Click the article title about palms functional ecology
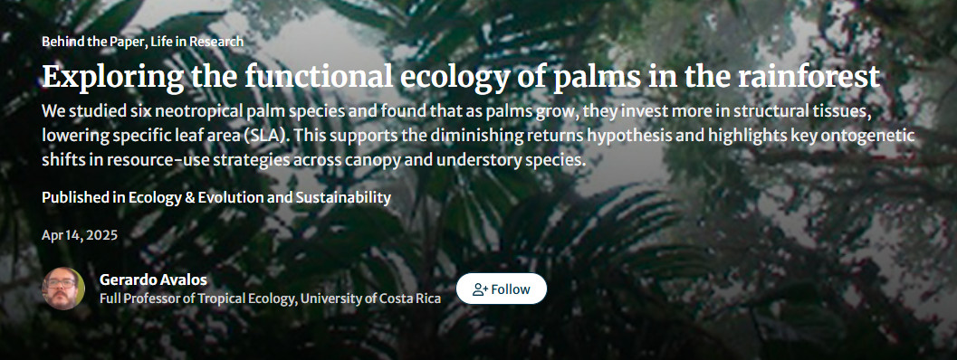Image resolution: width=957 pixels, height=360 pixels. pyautogui.click(x=461, y=77)
